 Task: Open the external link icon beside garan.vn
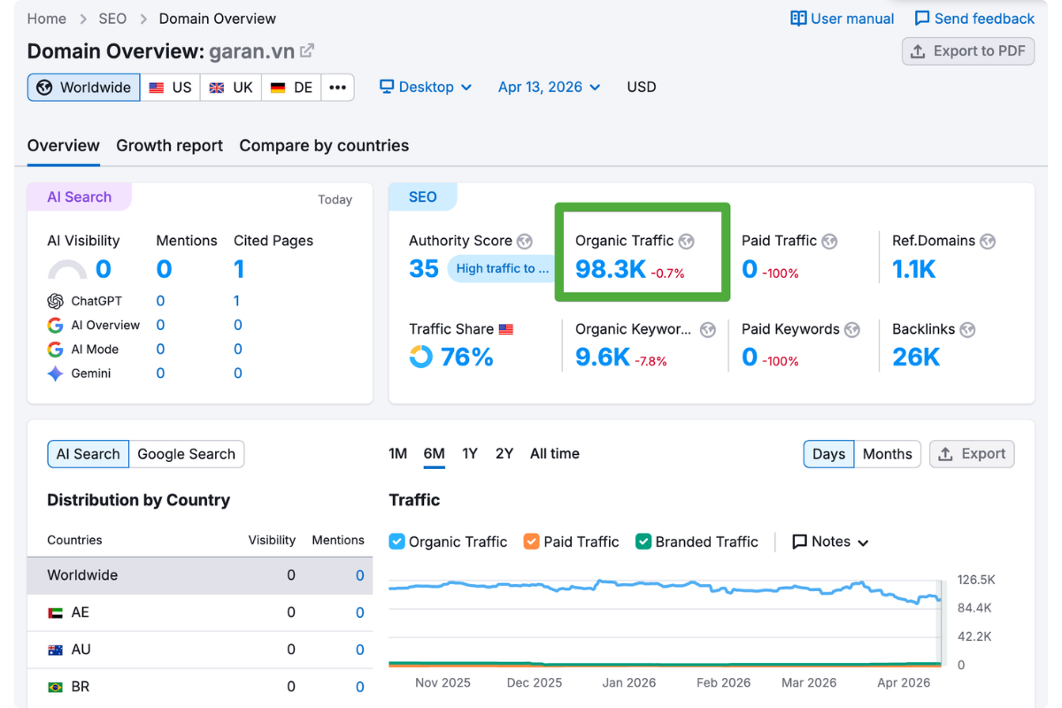(x=307, y=50)
